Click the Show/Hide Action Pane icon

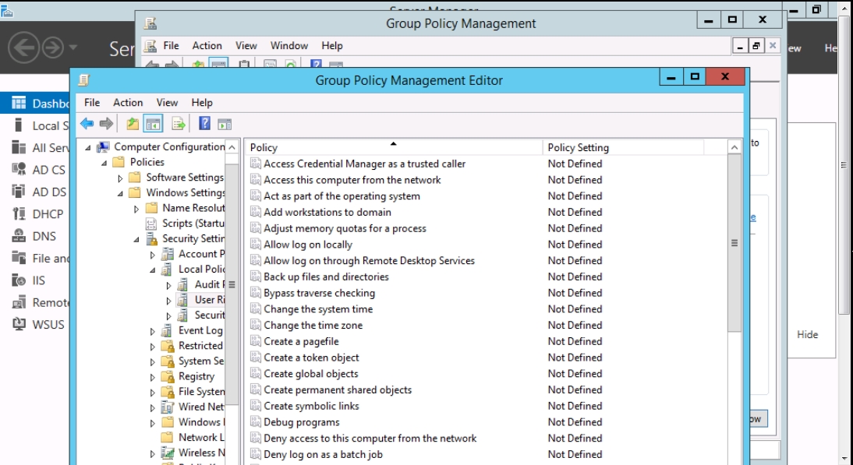pos(225,124)
